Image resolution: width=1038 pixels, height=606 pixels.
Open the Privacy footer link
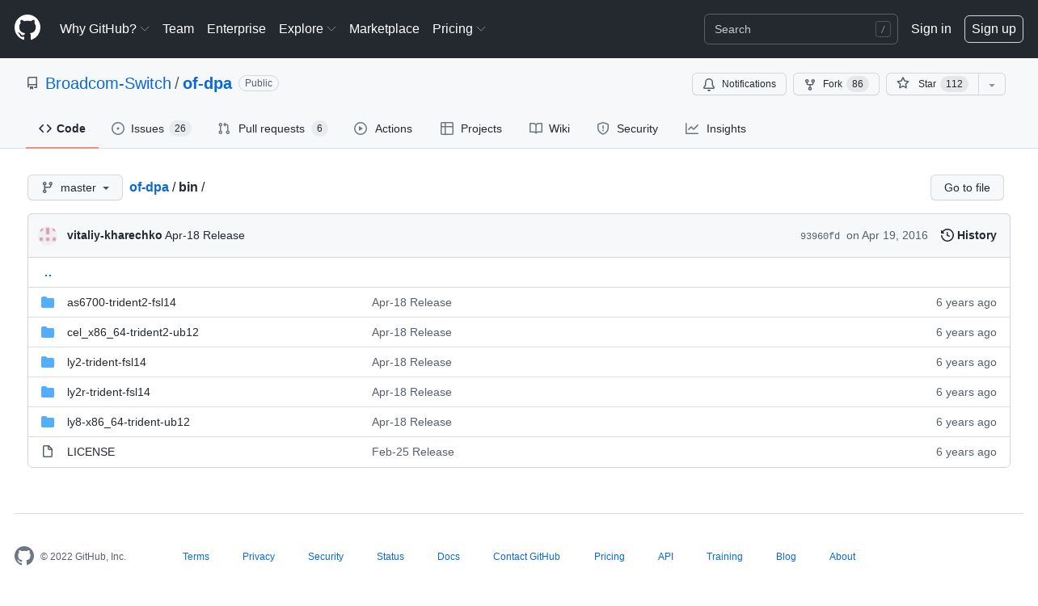[259, 557]
